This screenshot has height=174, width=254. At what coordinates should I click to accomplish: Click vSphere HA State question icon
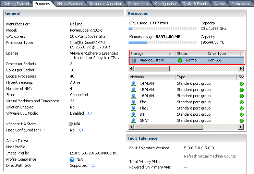tap(71, 124)
